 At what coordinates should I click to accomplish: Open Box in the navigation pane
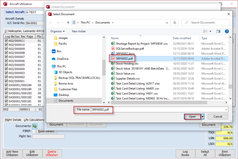[x=57, y=51]
